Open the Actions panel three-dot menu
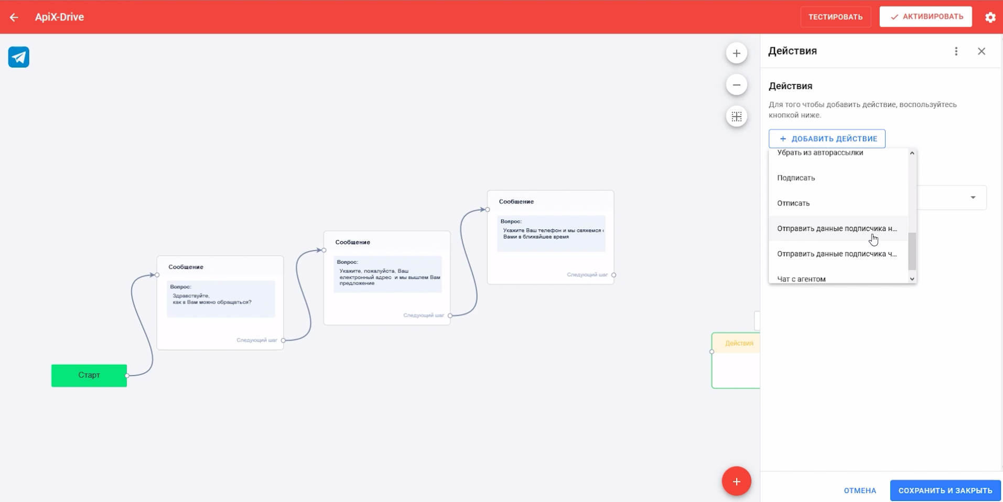The width and height of the screenshot is (1003, 502). [956, 51]
